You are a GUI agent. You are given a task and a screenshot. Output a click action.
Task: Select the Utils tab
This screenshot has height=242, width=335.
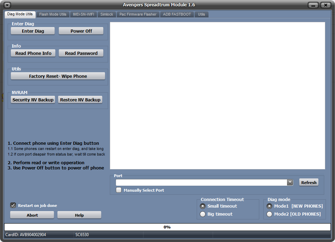(202, 14)
